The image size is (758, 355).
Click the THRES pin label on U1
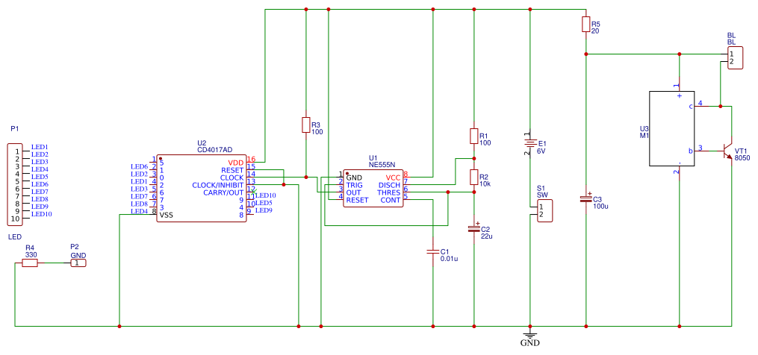click(x=388, y=192)
